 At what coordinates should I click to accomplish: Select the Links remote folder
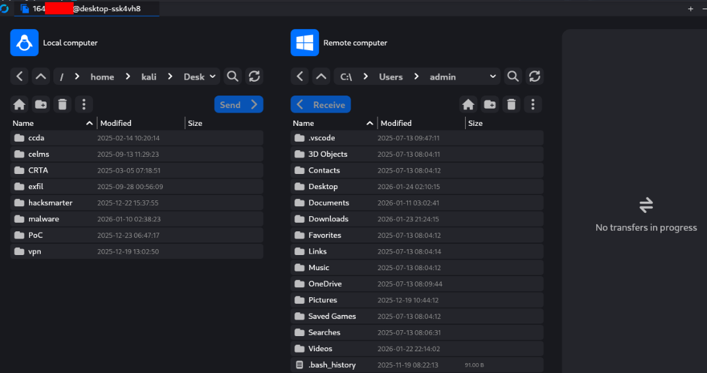point(417,252)
